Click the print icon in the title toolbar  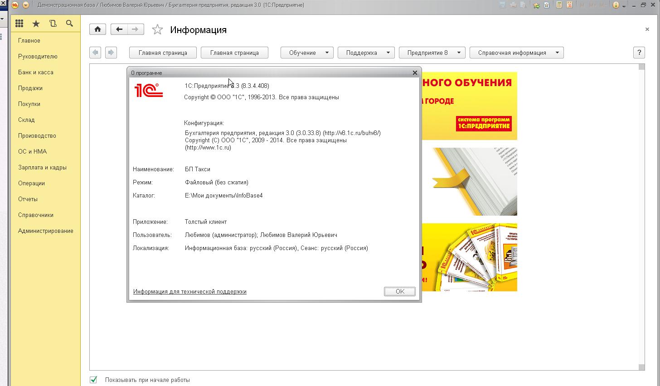pyautogui.click(x=513, y=5)
